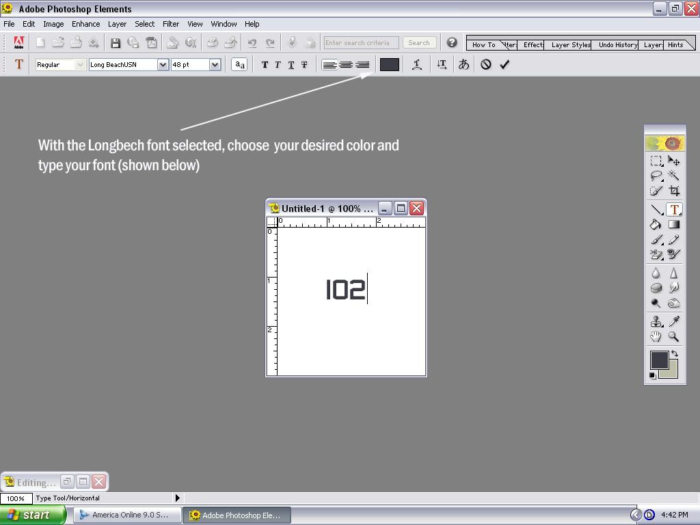Click the Search button
This screenshot has width=700, height=525.
click(419, 43)
